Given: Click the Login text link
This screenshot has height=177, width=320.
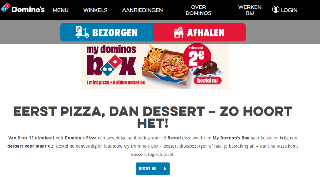Looking at the screenshot, I should tap(289, 10).
